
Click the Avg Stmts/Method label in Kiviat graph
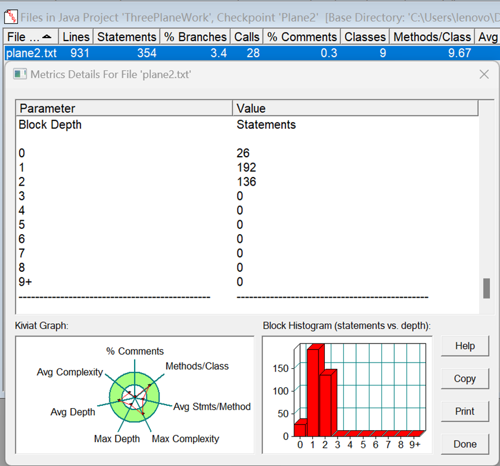click(x=212, y=406)
